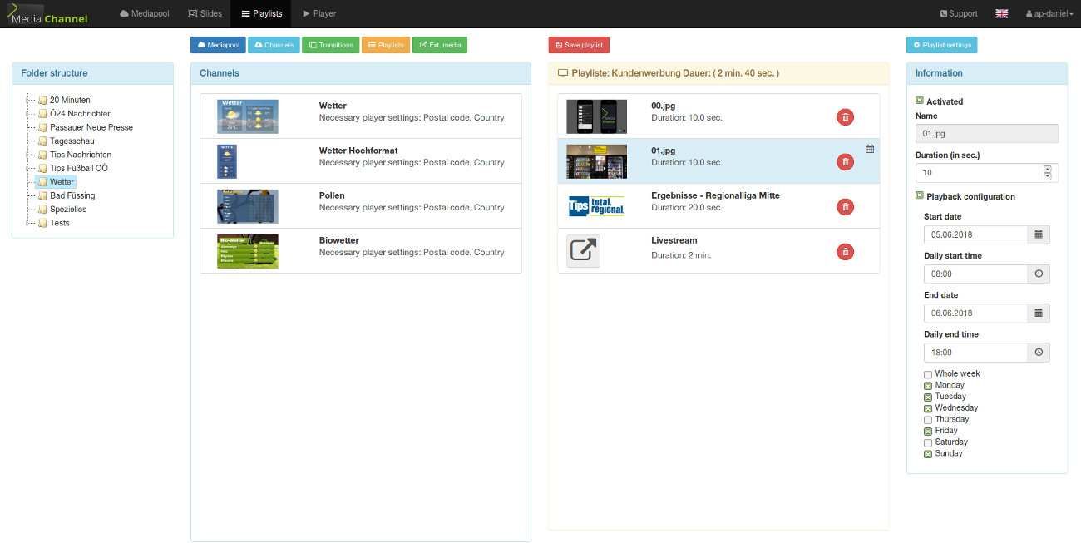Select the Bad Füssing folder
Screen dimensions: 1081x543
pos(72,195)
